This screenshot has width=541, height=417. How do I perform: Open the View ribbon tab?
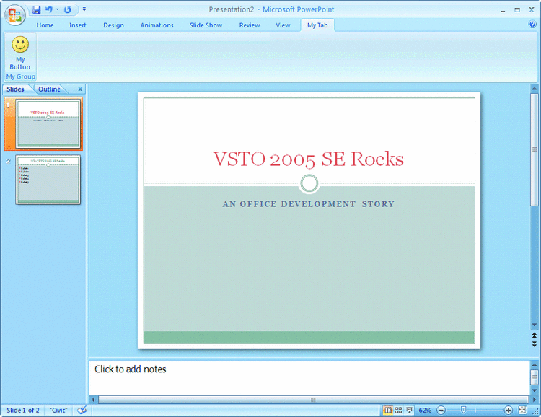click(x=283, y=25)
